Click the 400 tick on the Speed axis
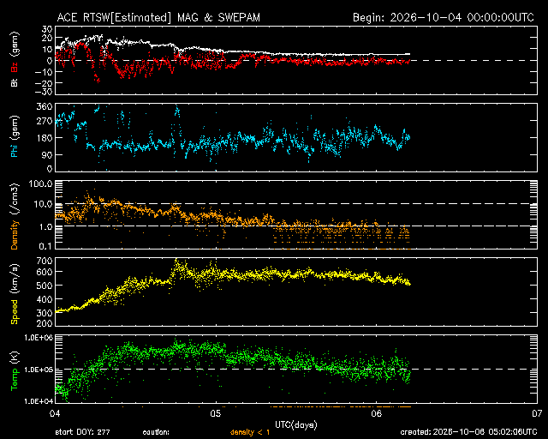This screenshot has width=548, height=439. (x=45, y=299)
